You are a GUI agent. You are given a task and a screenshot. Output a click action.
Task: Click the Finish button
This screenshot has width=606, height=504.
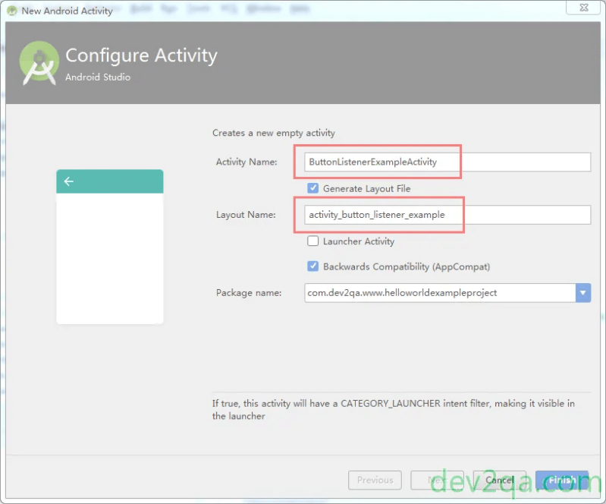pos(562,480)
